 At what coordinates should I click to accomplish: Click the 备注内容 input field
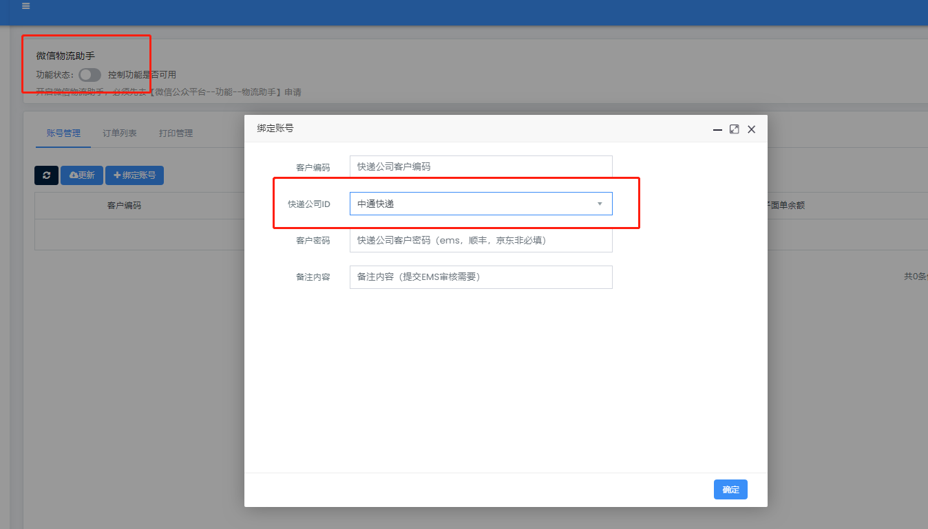[481, 277]
